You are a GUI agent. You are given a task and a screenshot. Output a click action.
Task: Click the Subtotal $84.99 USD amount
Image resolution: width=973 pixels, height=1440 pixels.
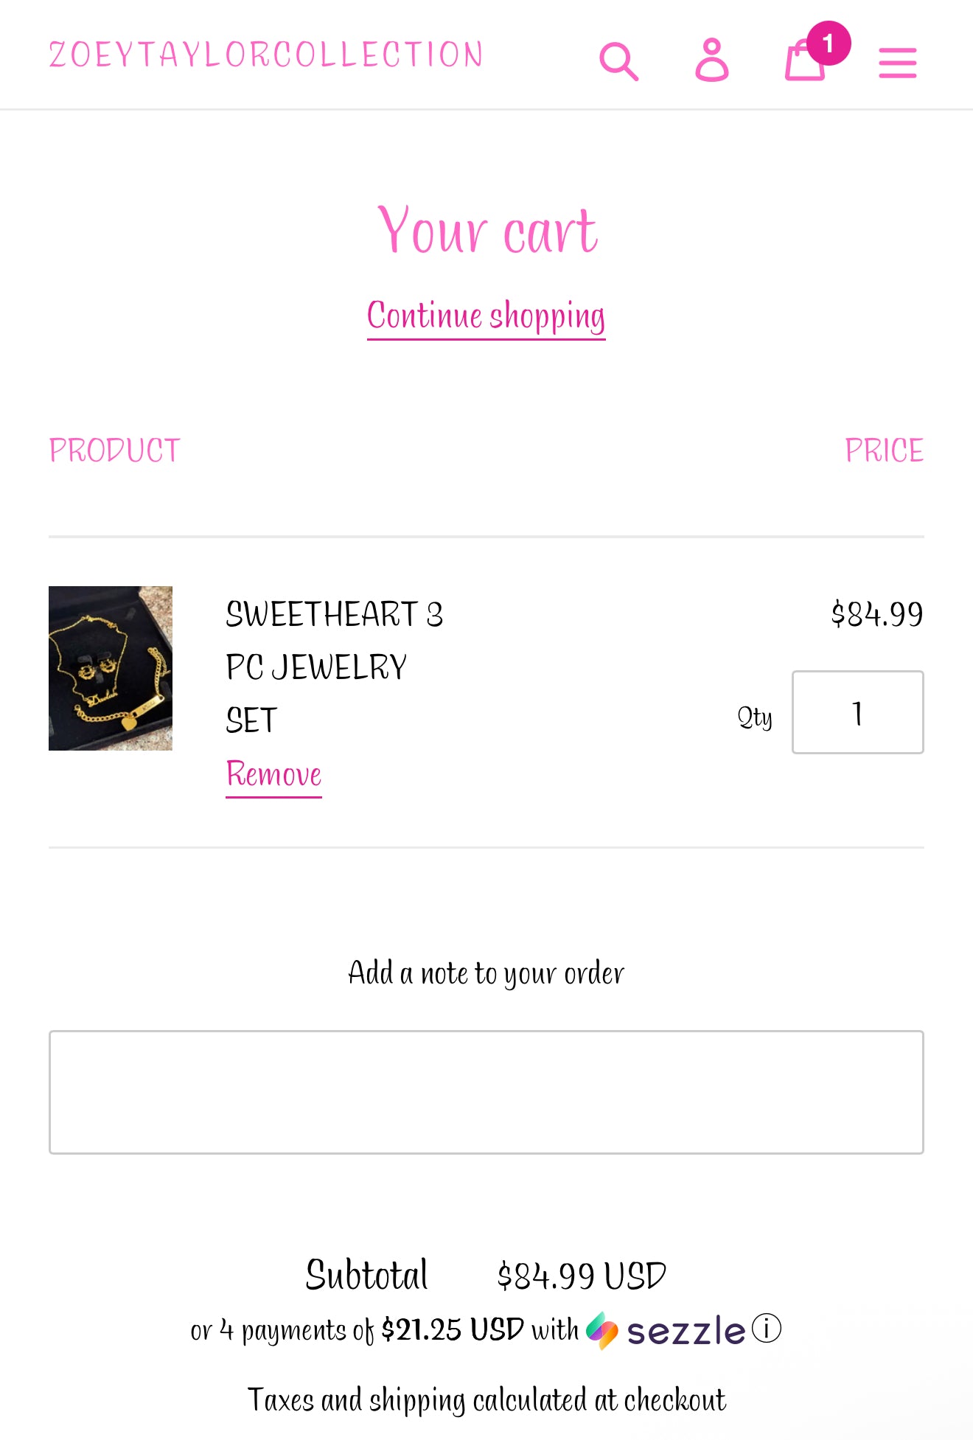tap(582, 1276)
